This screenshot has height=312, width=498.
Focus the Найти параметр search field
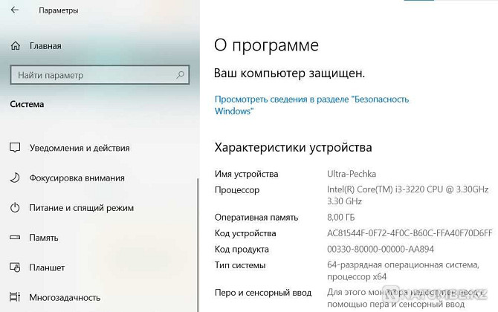(100, 75)
